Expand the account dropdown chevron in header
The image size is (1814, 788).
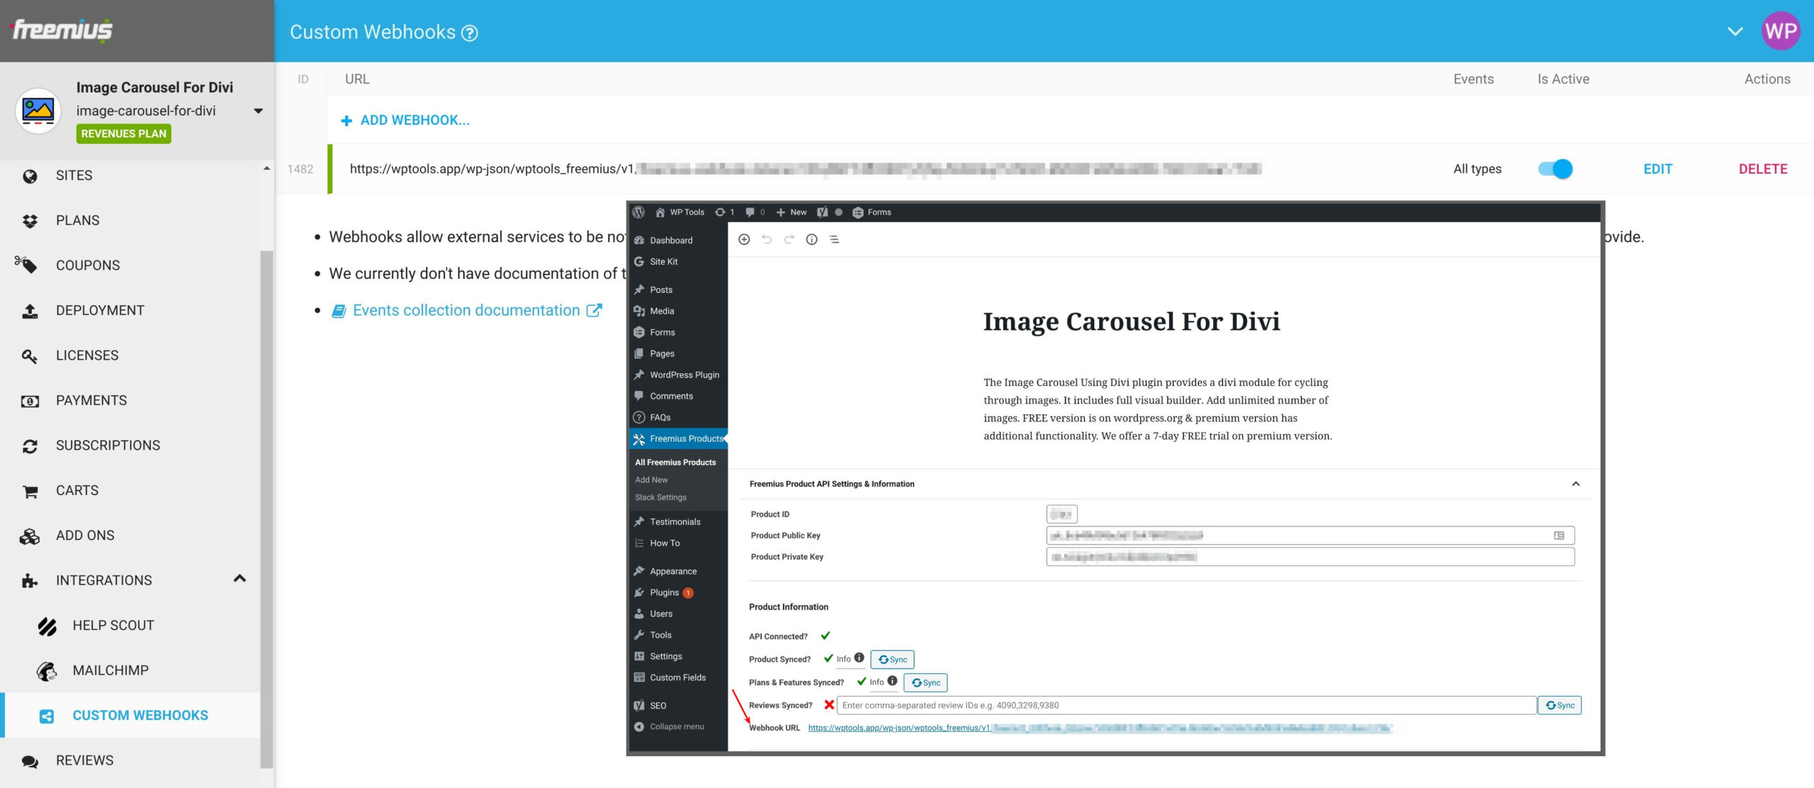1735,31
